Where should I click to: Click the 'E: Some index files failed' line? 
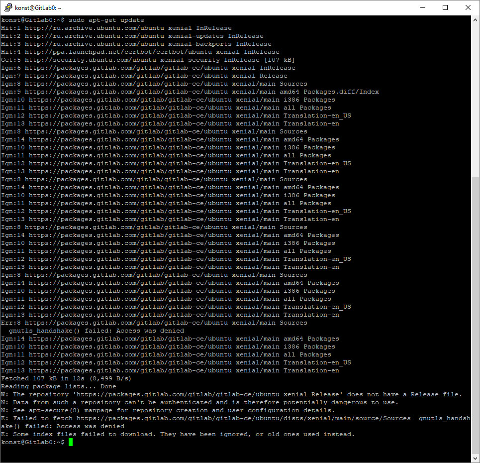click(x=178, y=434)
